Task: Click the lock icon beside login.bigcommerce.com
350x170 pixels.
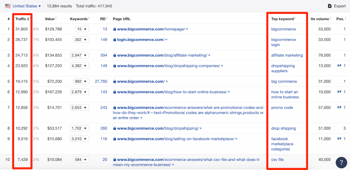Action: pyautogui.click(x=115, y=40)
